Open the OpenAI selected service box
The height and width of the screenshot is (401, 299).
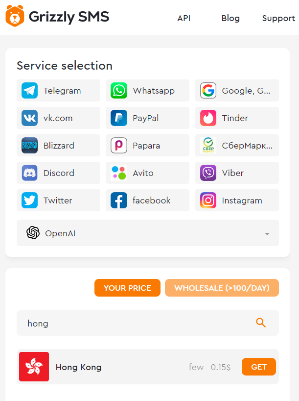coord(148,233)
